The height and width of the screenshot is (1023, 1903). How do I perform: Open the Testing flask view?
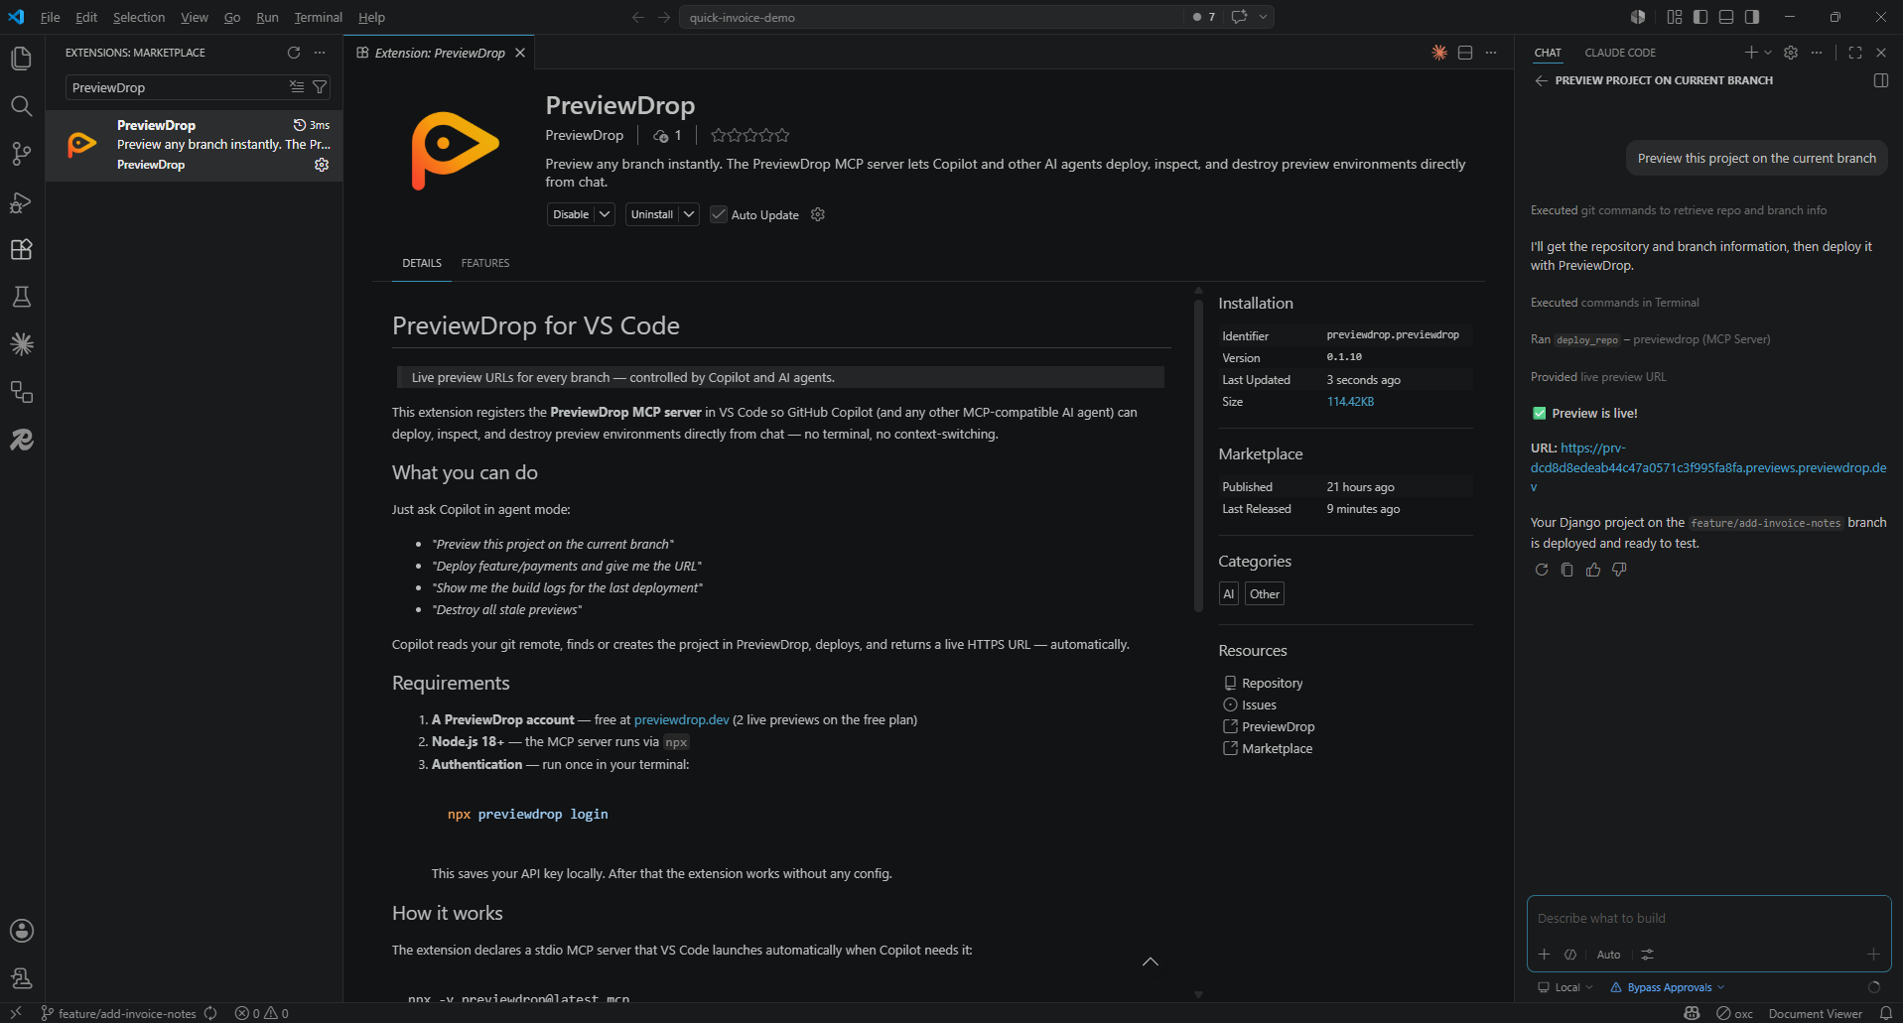click(x=22, y=297)
